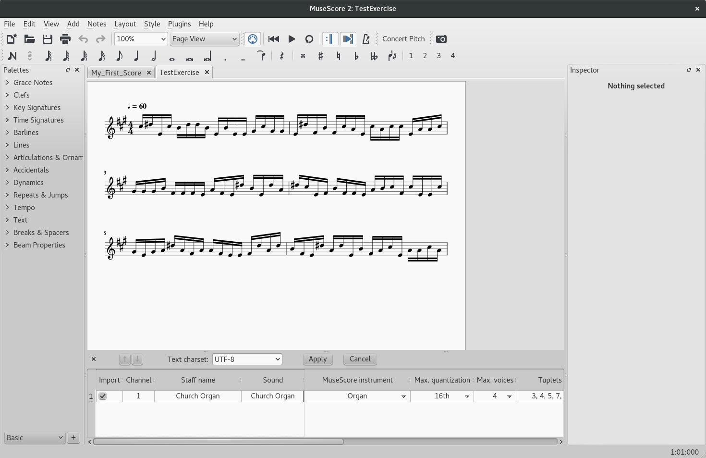Toggle the MIDI input icon

pos(253,39)
